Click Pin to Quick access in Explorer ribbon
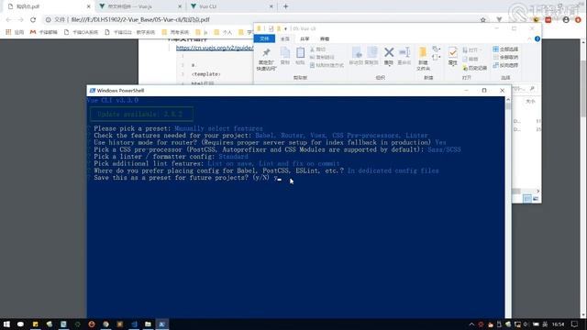The image size is (587, 330). pos(266,59)
